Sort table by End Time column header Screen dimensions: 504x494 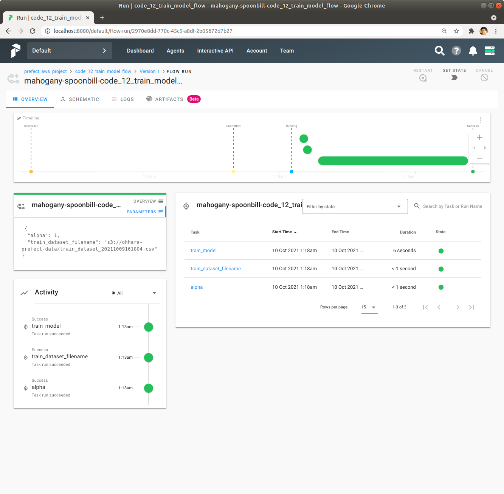tap(340, 232)
